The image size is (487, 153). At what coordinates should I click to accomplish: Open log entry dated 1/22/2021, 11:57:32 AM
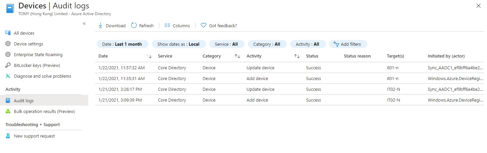[x=289, y=68]
